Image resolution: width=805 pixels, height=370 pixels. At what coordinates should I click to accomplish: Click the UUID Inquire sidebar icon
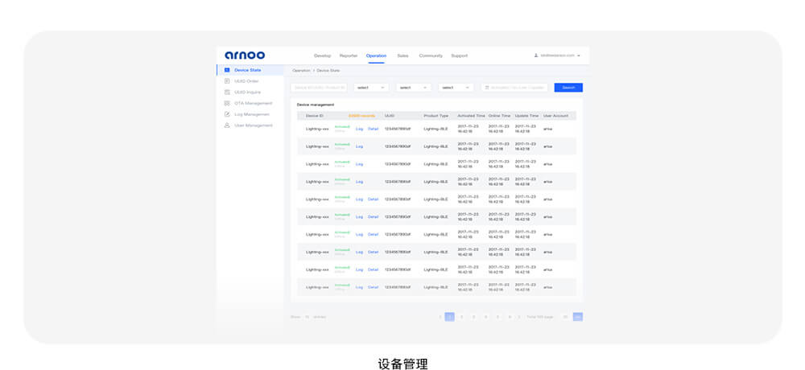coord(228,92)
